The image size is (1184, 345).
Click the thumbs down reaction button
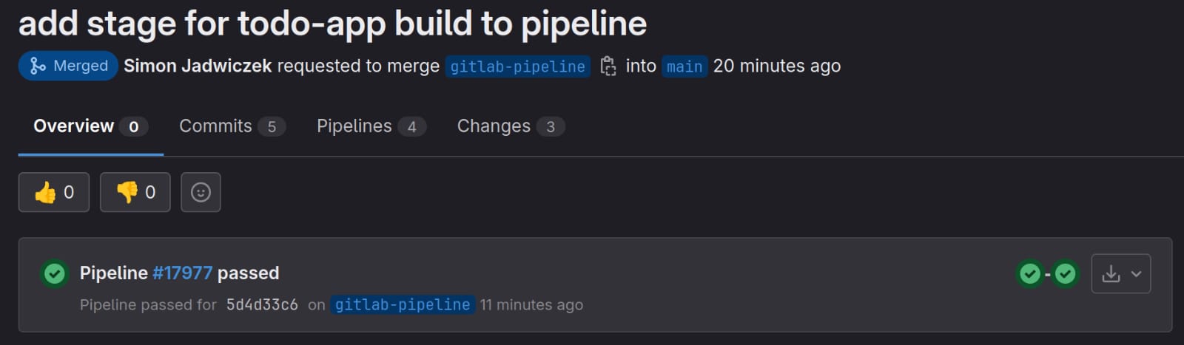(135, 192)
